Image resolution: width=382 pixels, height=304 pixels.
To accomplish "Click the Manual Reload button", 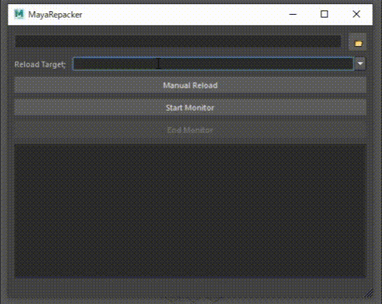I will (190, 85).
